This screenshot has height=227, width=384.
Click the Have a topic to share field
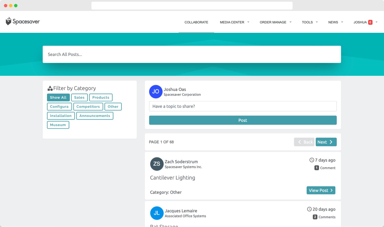click(243, 106)
